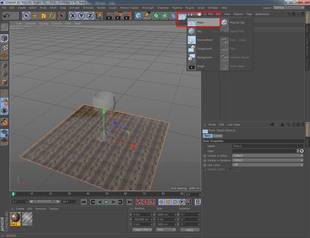Select the Mat.1 material thumbnail
The width and height of the screenshot is (310, 238).
coord(15,219)
